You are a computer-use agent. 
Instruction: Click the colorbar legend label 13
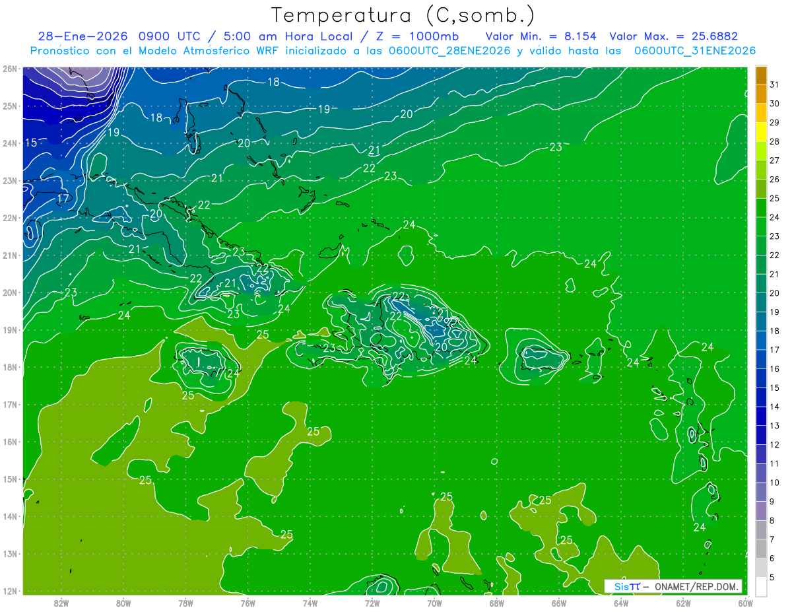point(775,426)
